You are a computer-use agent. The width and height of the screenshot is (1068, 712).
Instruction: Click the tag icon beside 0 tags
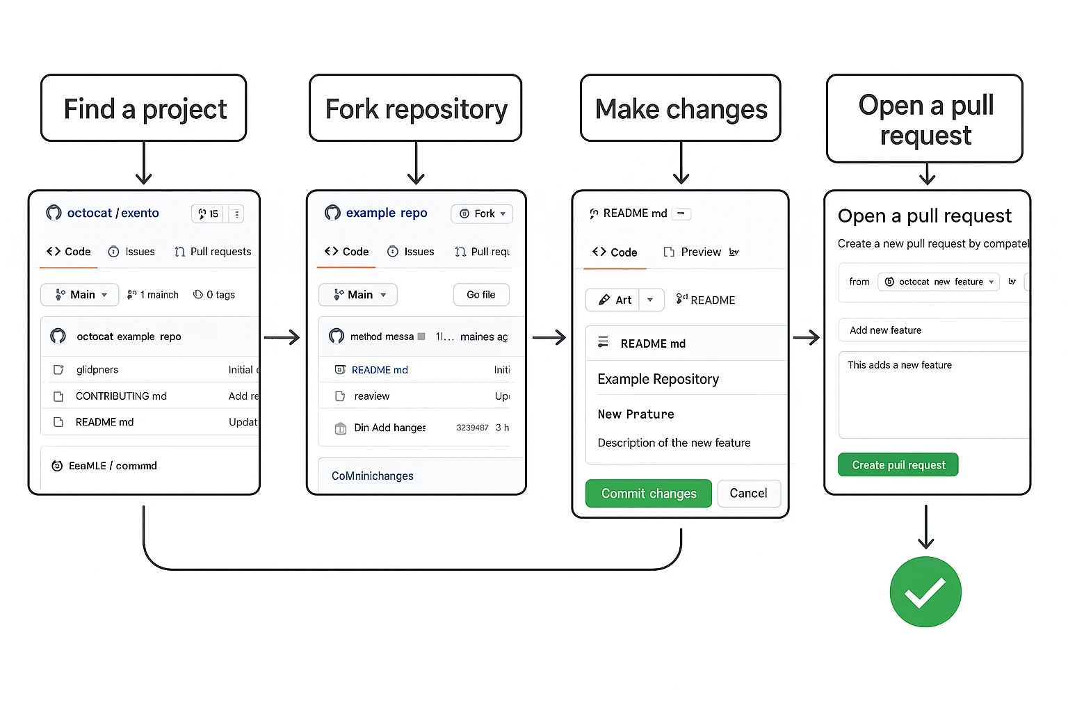[198, 295]
